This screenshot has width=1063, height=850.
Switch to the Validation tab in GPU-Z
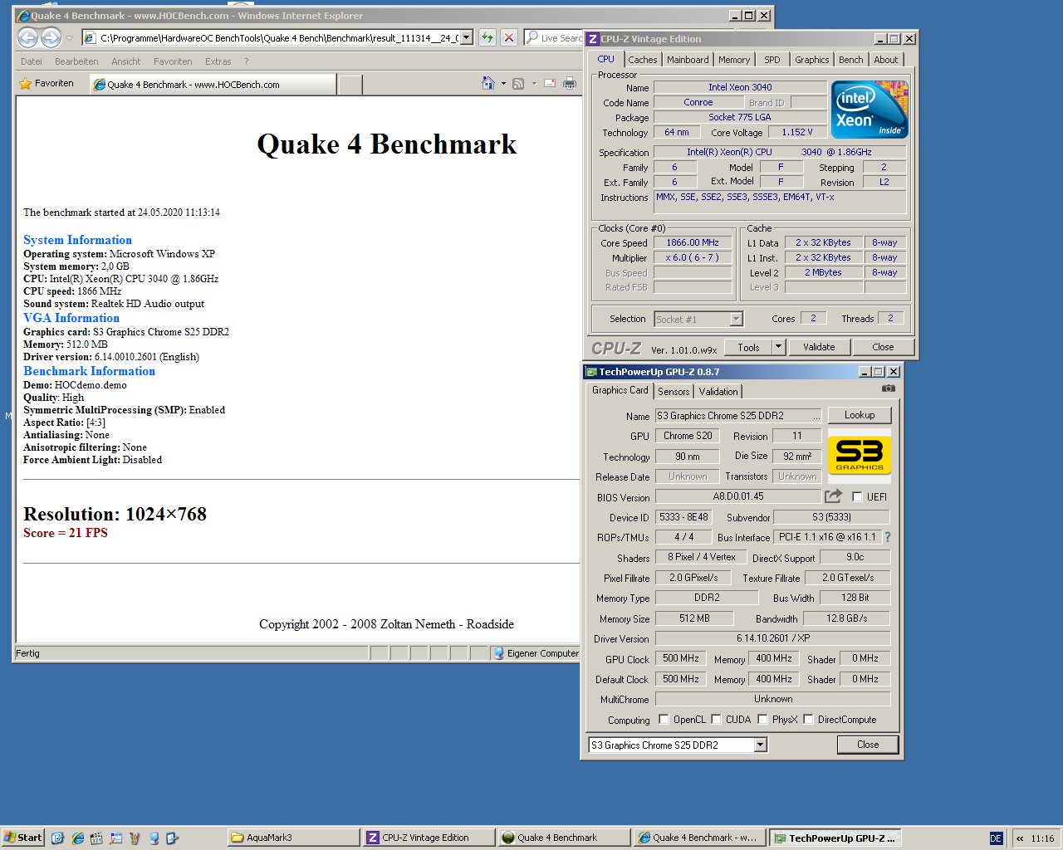pos(718,392)
